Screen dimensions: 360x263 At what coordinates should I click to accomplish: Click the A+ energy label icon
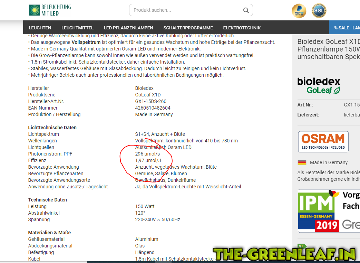(x=301, y=246)
